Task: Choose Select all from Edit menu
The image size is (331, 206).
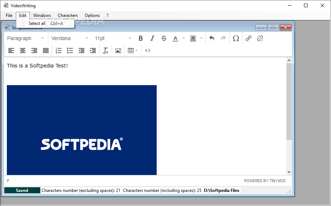Action: click(x=46, y=23)
